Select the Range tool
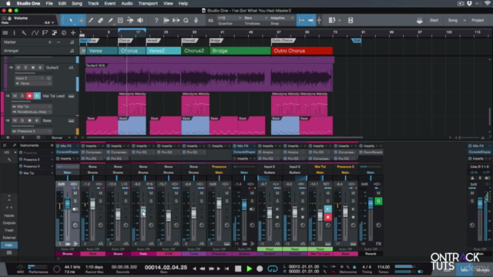The width and height of the screenshot is (493, 277). click(81, 21)
